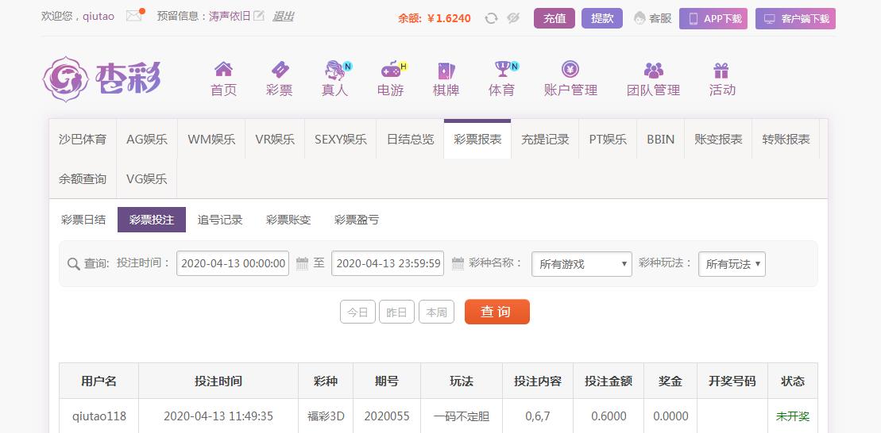
Task: Open the 所有游戏 game dropdown
Action: coord(582,263)
